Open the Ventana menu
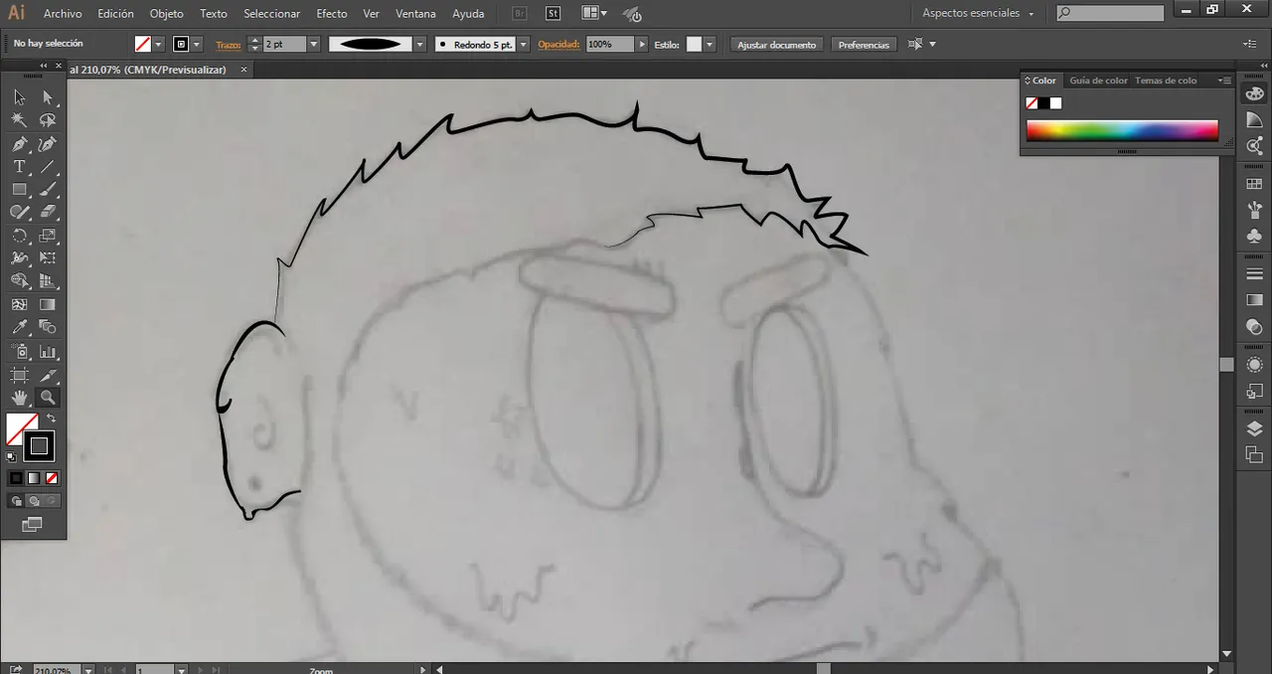 [415, 13]
